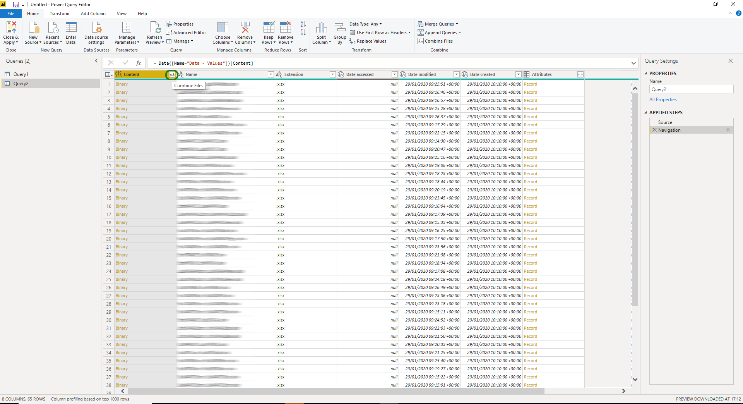Open Date accessed filter dropdown
This screenshot has width=743, height=404.
click(395, 74)
